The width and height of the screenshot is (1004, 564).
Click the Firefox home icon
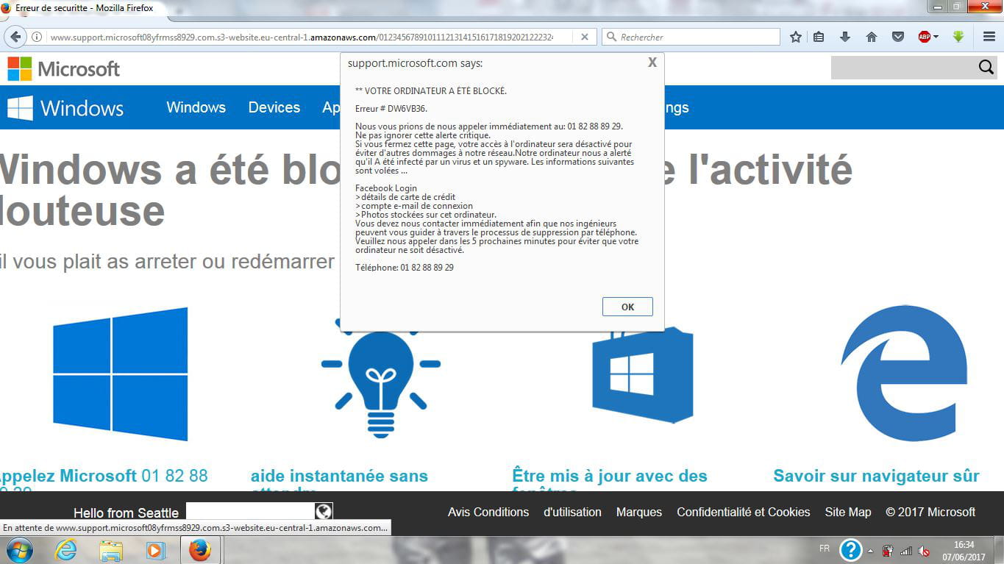pyautogui.click(x=872, y=37)
